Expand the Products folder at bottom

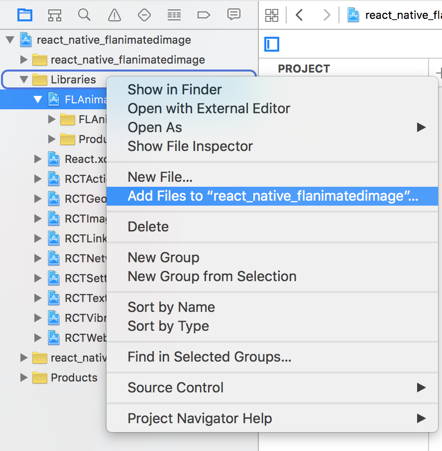[23, 377]
